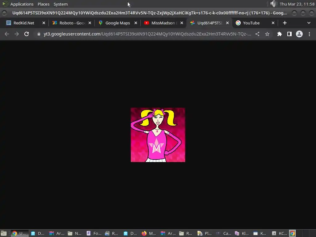Select the 'K...' taskbar item
The width and height of the screenshot is (316, 237).
pyautogui.click(x=260, y=233)
